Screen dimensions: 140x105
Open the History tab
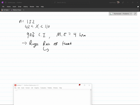point(25,7)
